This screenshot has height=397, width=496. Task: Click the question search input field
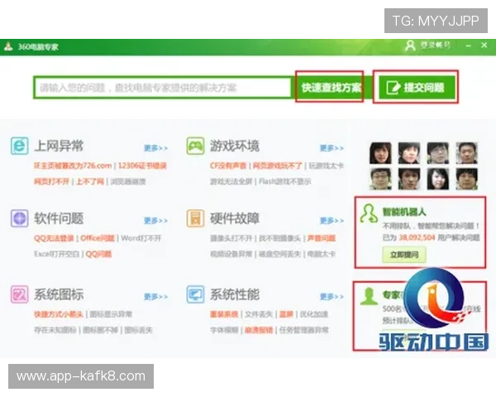tap(162, 88)
